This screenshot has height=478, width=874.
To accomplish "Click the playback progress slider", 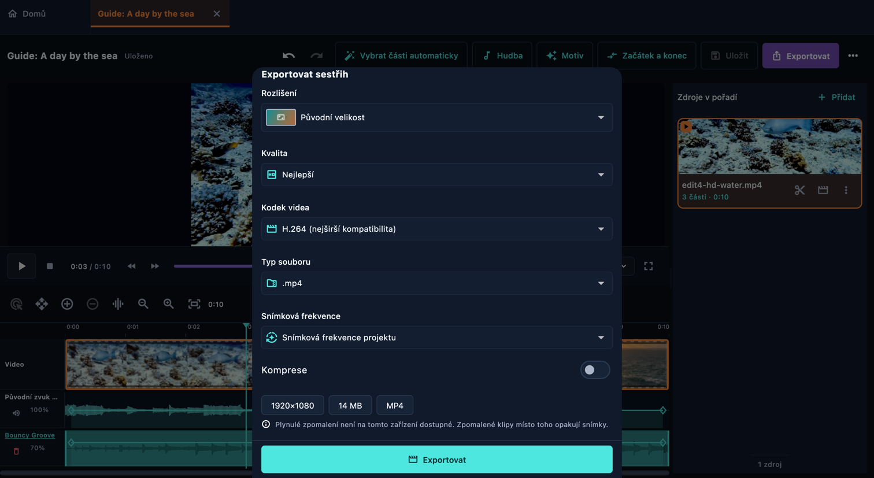I will click(213, 266).
